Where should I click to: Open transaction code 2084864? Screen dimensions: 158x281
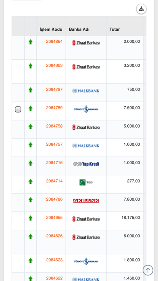[x=54, y=42]
